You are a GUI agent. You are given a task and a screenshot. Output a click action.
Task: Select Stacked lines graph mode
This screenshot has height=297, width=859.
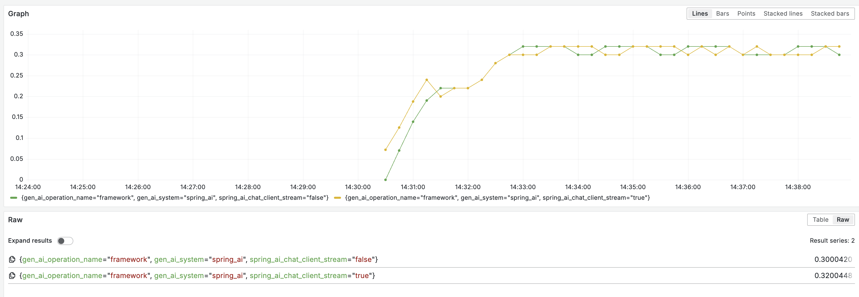tap(783, 14)
